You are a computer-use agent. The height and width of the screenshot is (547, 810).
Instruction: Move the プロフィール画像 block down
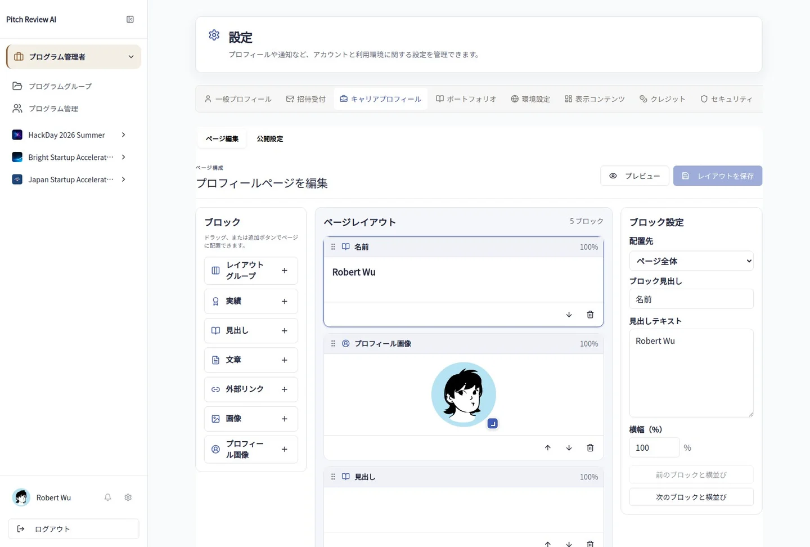click(x=569, y=448)
